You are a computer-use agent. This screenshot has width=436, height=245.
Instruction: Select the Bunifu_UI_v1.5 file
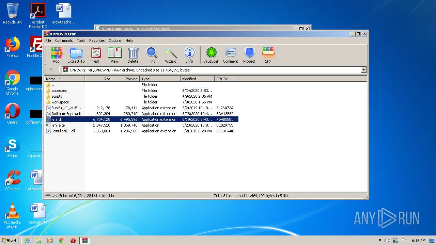[141, 108]
